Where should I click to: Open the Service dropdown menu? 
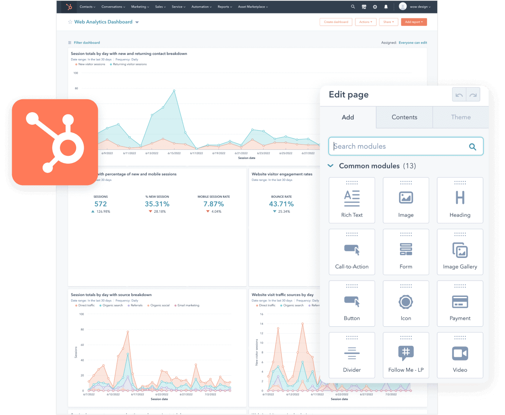pos(179,7)
